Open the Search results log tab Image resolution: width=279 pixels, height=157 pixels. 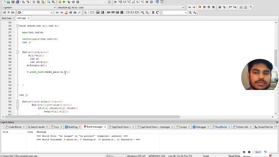click(37, 127)
